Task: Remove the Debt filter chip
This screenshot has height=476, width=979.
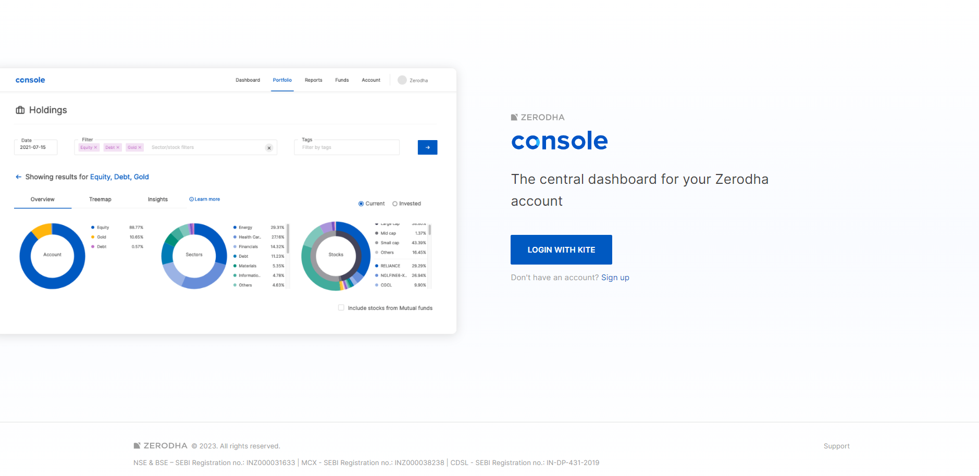Action: (118, 147)
